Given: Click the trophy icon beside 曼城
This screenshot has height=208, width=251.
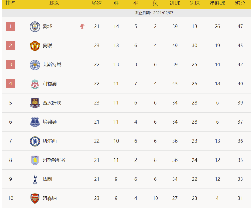Looking at the screenshot, I should coord(82,27).
